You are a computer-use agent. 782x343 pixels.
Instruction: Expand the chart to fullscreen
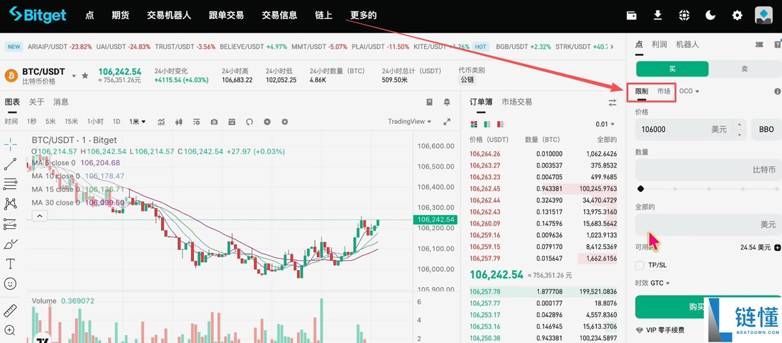click(447, 122)
